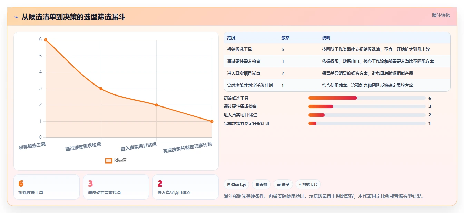Click the title 从候选清单到决策的选型筛选漏斗
The height and width of the screenshot is (213, 464).
(73, 17)
